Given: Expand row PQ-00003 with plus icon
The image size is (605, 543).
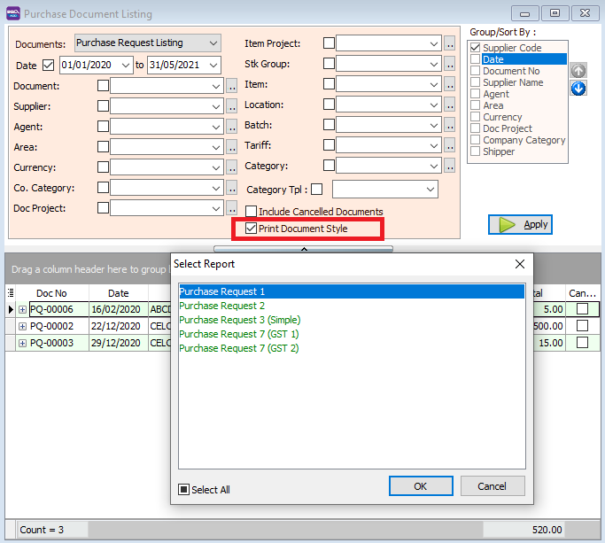Looking at the screenshot, I should tap(22, 343).
